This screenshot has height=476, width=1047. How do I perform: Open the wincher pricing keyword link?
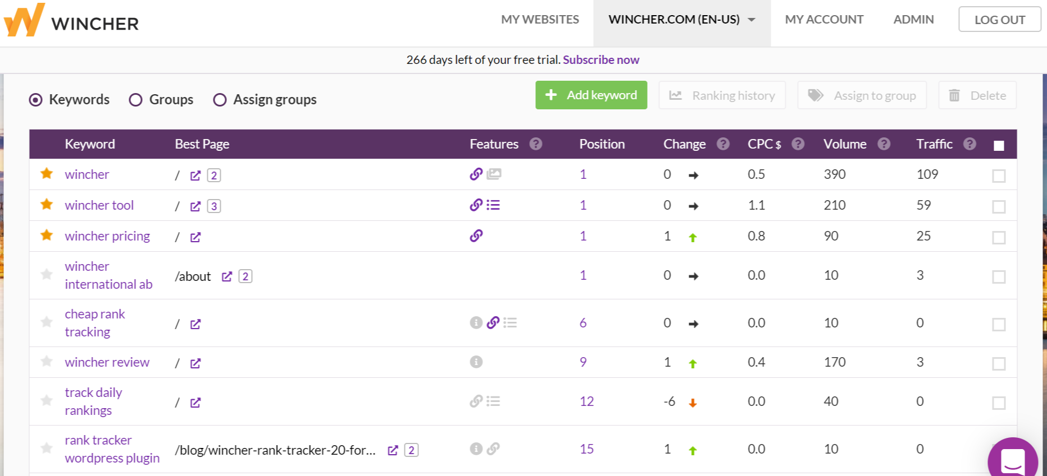click(x=107, y=236)
